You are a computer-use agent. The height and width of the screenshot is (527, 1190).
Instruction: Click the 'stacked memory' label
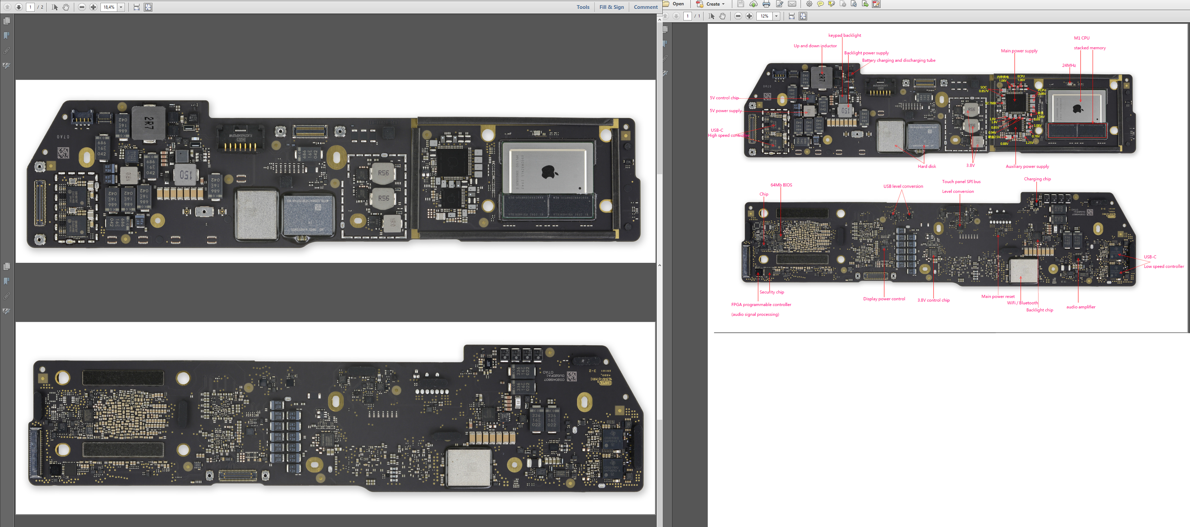click(1090, 48)
